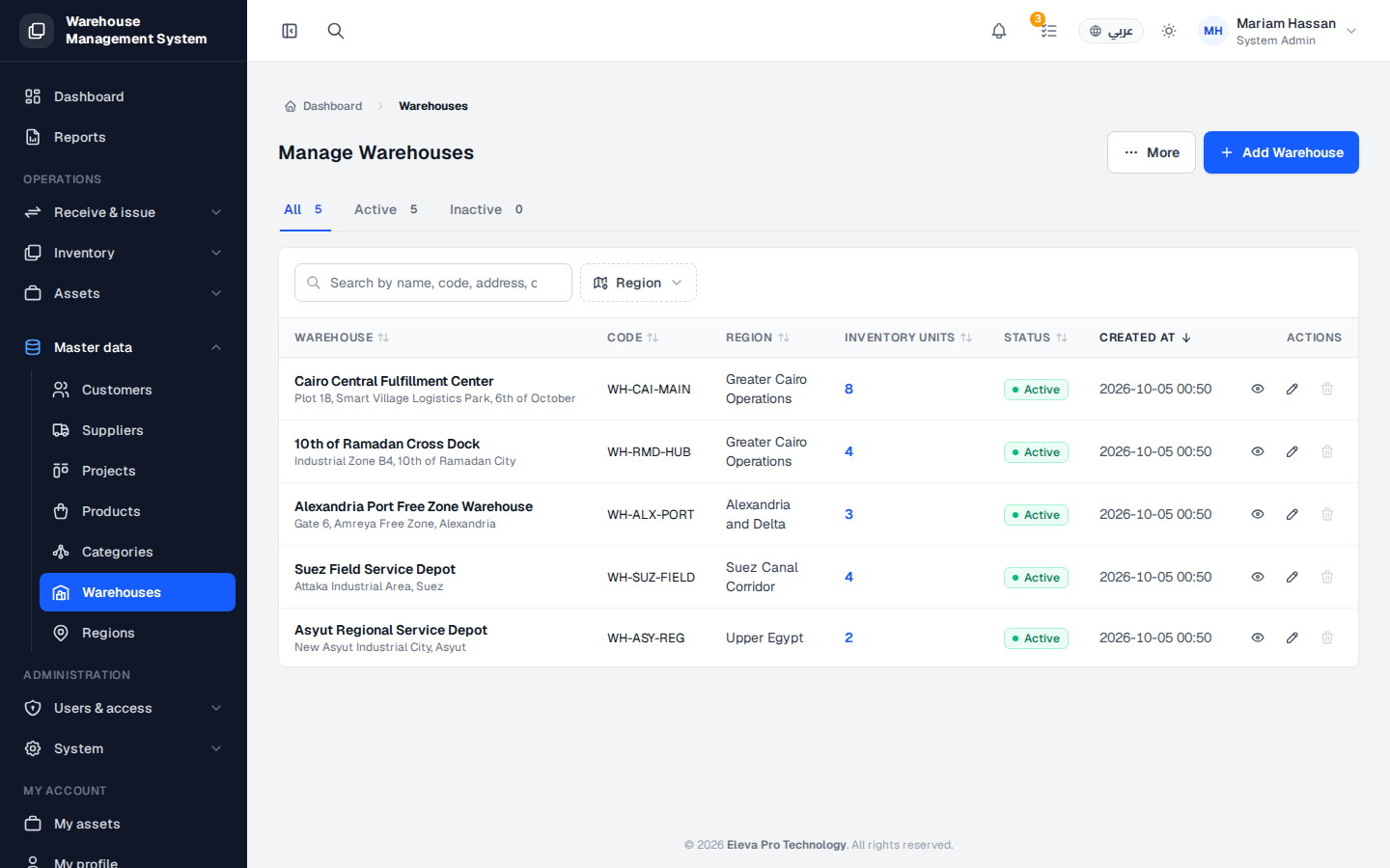Open Mariam Hassan user menu
This screenshot has height=868, width=1390.
pos(1278,31)
